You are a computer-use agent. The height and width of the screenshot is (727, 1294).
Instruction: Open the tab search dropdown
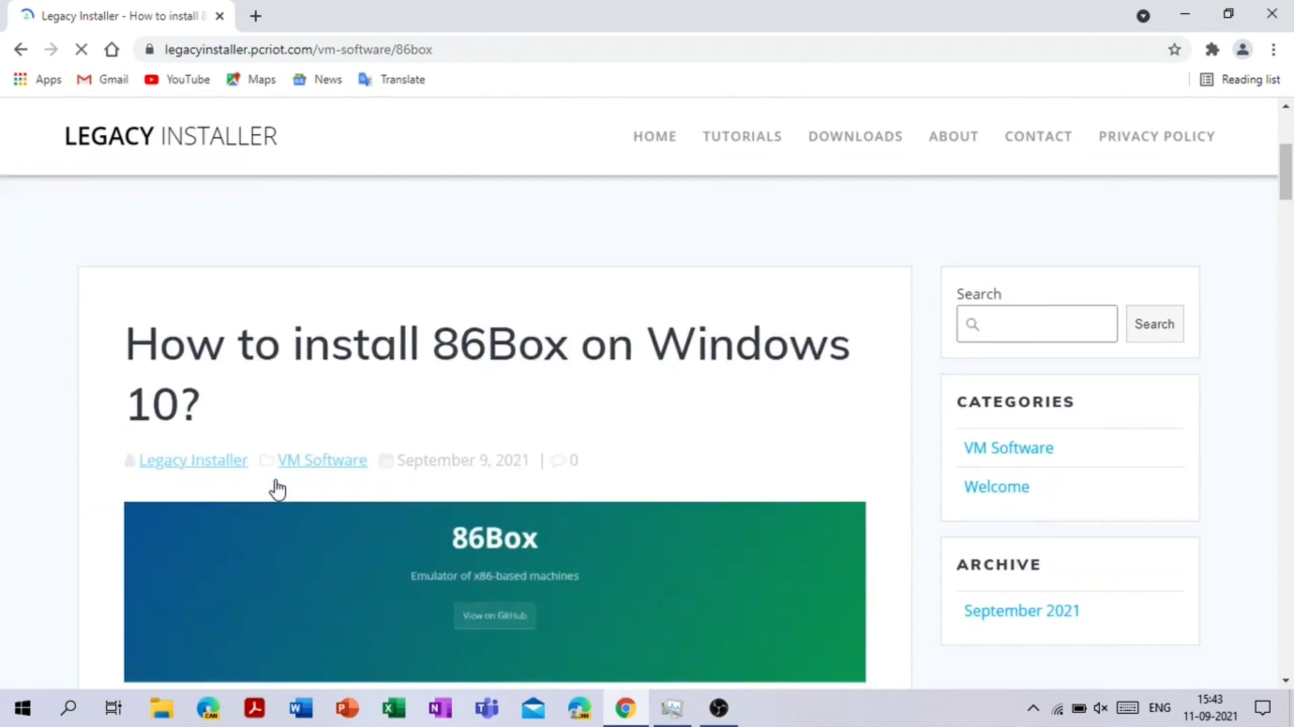coord(1144,15)
